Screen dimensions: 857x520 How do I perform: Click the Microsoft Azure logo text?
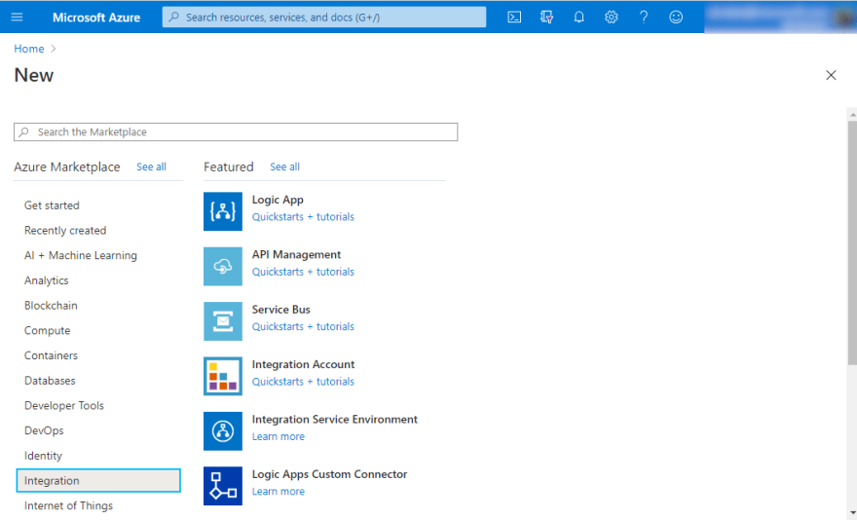(96, 18)
